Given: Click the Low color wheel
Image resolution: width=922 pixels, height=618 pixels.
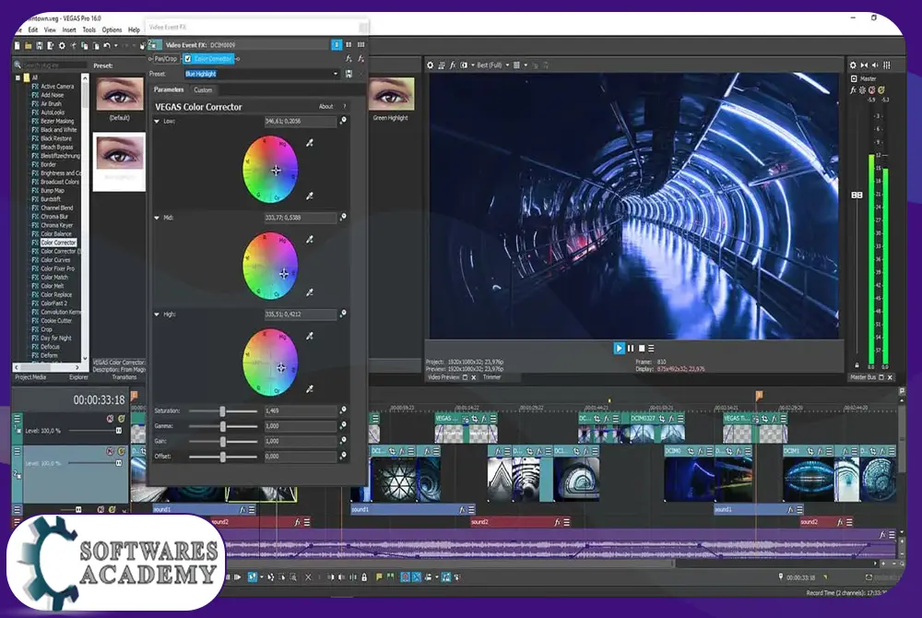Looking at the screenshot, I should [270, 170].
